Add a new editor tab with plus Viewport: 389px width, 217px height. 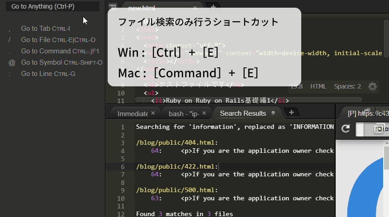[x=213, y=7]
